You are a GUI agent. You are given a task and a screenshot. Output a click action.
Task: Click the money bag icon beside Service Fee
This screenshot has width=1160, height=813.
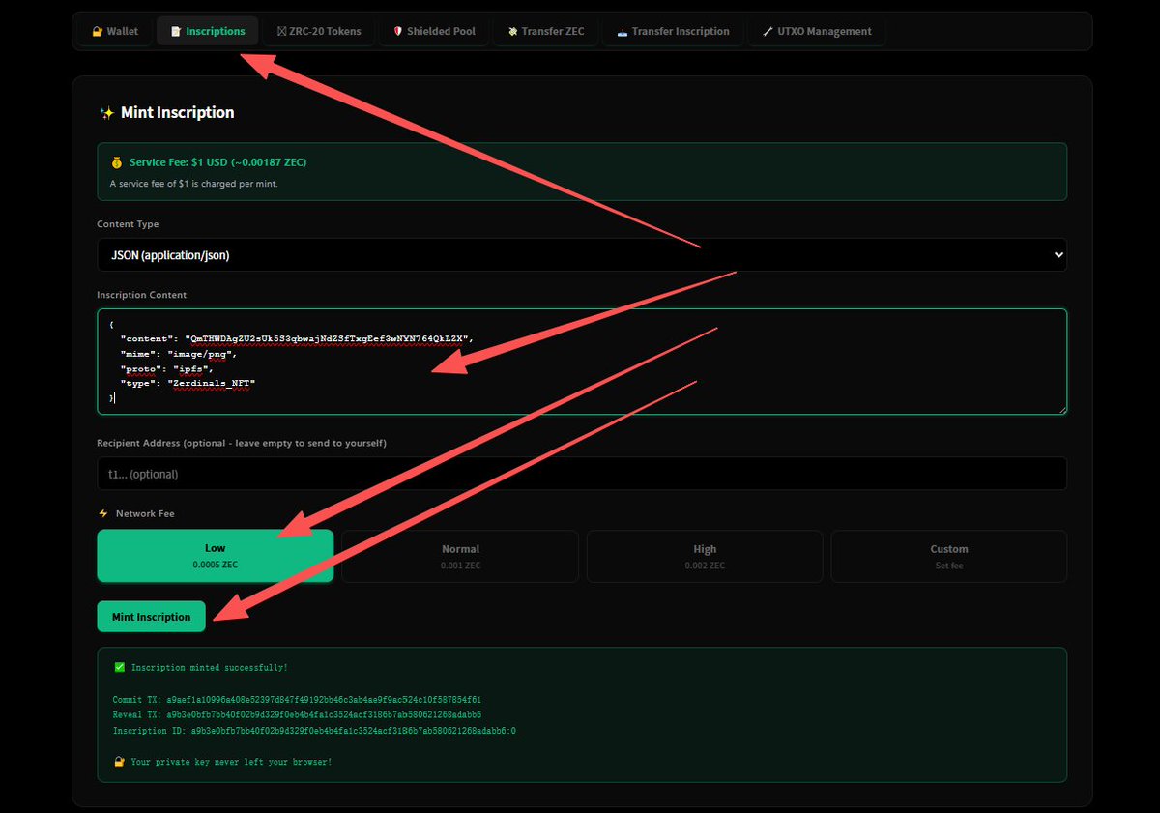tap(116, 162)
